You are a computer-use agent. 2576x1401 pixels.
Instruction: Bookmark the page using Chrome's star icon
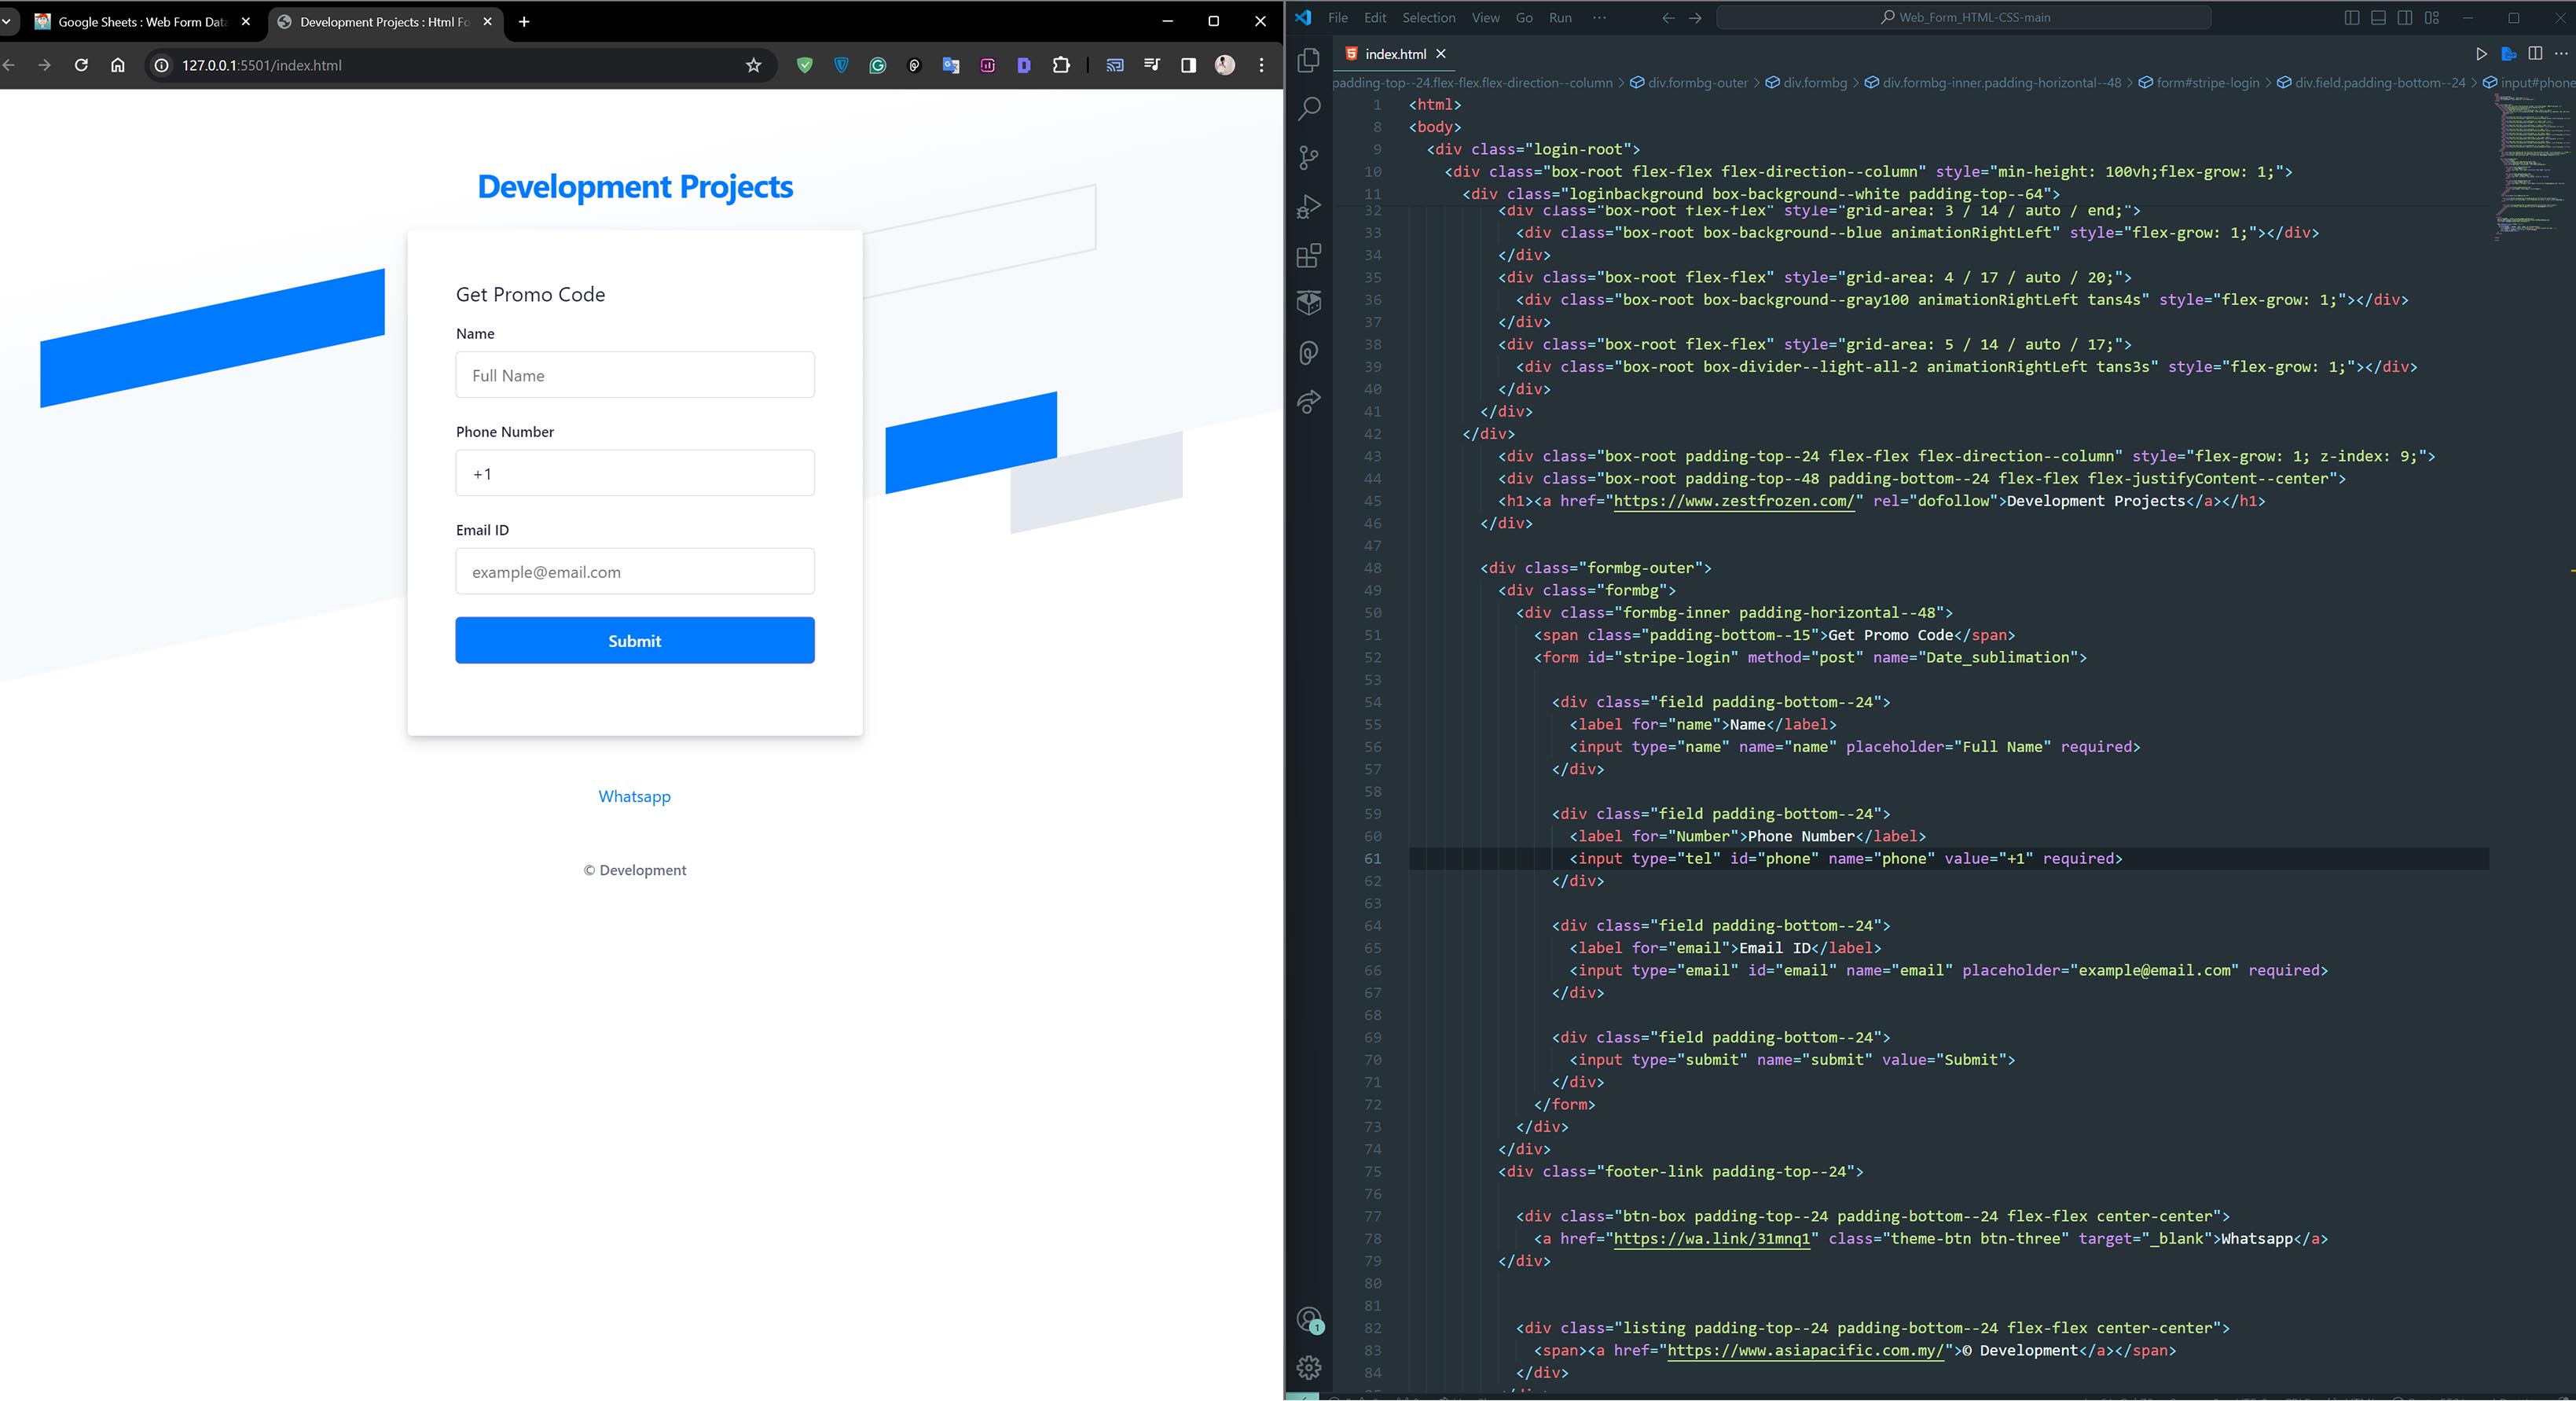(753, 64)
